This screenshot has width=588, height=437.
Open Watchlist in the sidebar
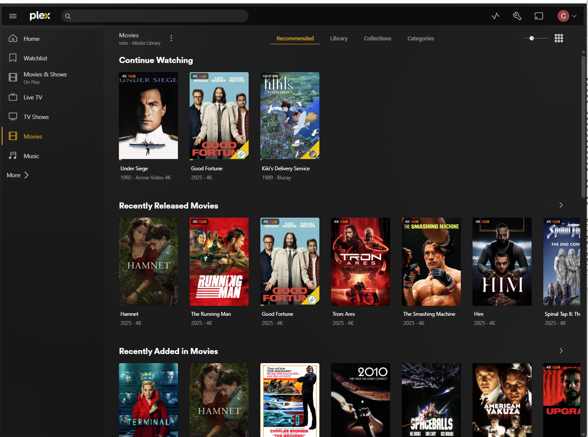53,58
